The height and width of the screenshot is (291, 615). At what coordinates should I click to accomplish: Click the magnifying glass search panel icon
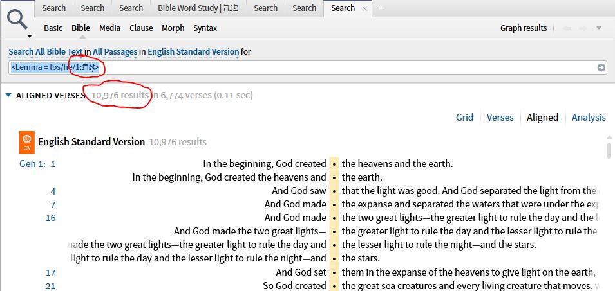coord(17,19)
